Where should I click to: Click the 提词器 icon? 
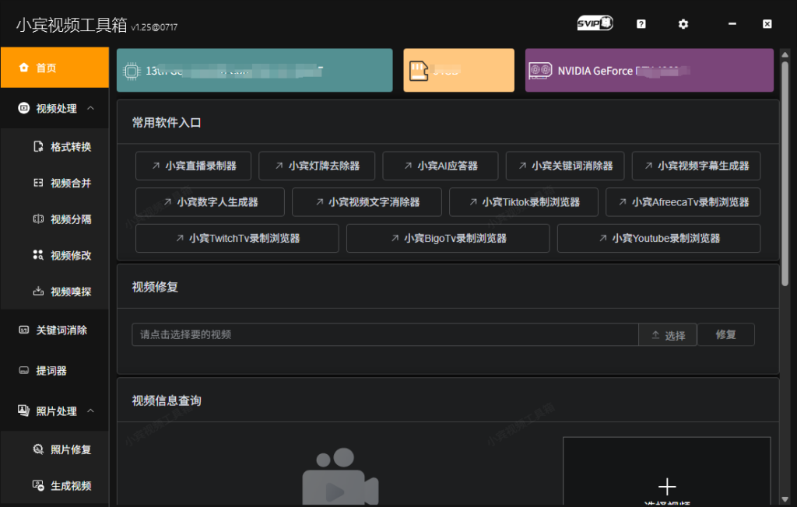click(x=24, y=370)
